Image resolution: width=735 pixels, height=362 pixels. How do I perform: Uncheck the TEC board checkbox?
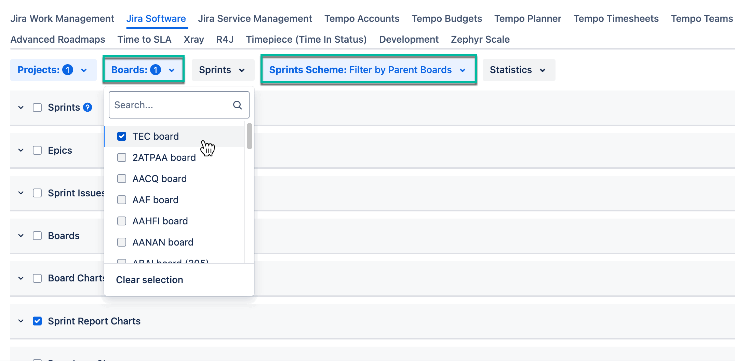point(122,136)
